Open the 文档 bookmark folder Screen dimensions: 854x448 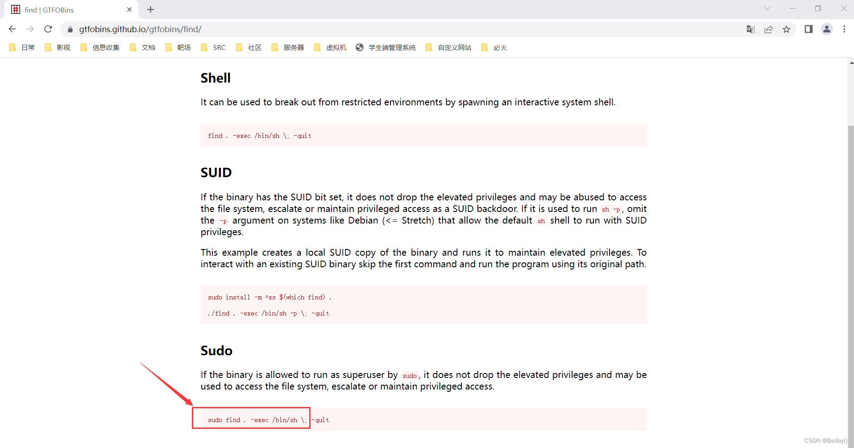click(x=142, y=47)
